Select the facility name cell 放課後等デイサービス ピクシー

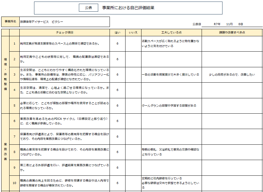(x=64, y=22)
